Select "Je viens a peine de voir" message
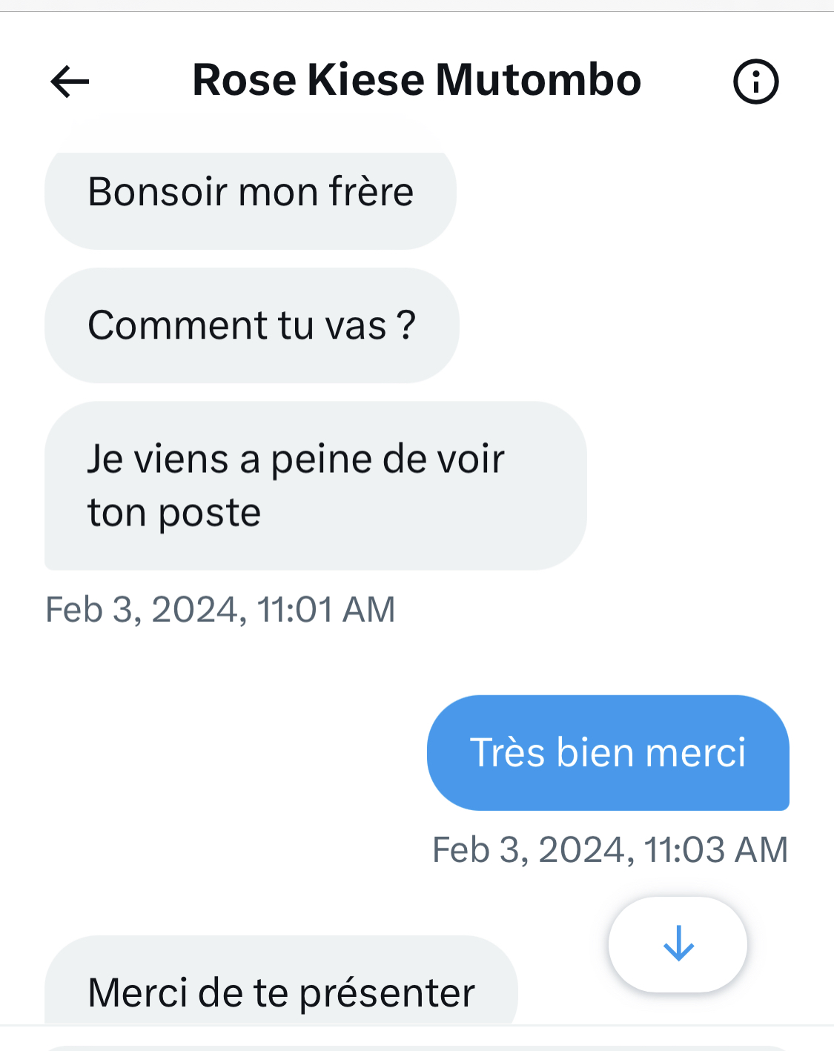The image size is (834, 1051). [315, 485]
